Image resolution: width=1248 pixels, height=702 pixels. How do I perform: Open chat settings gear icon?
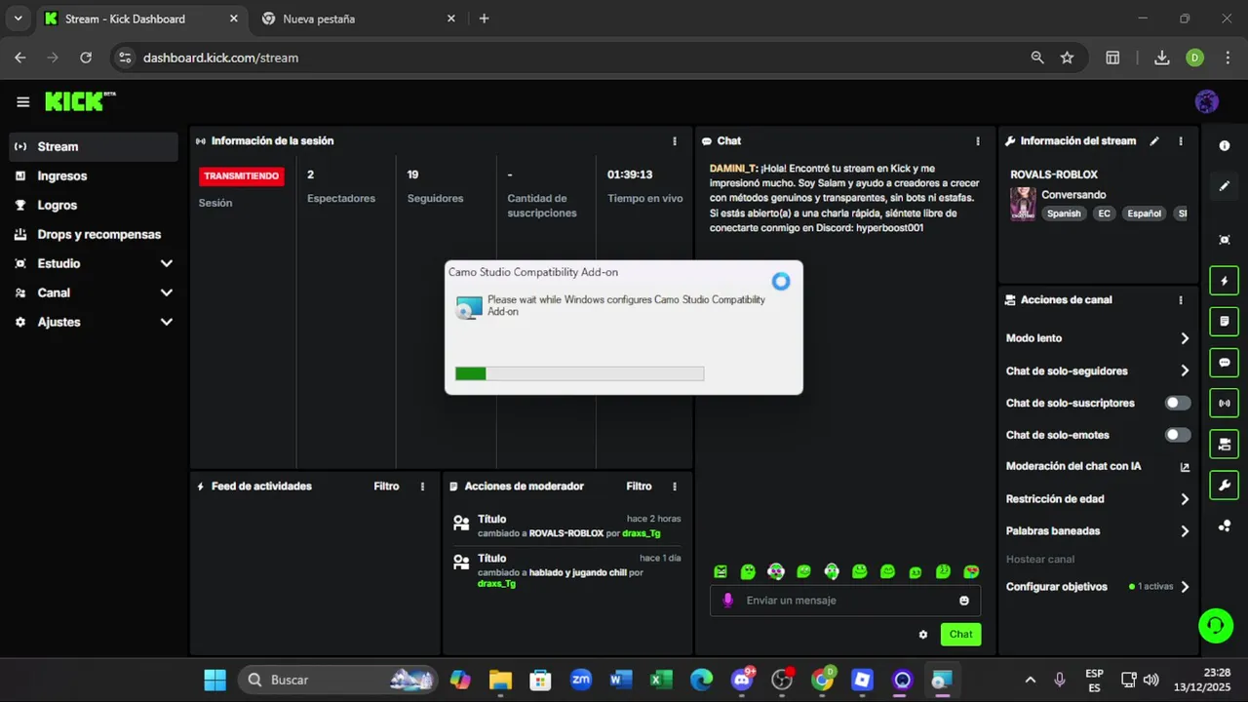click(923, 635)
